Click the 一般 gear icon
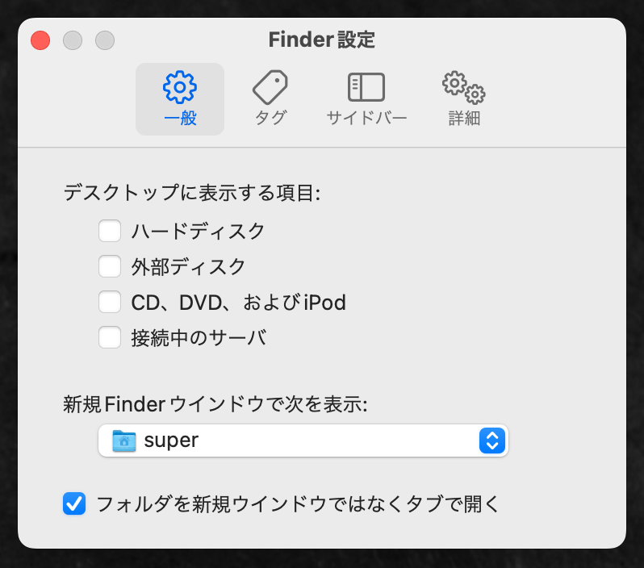The image size is (644, 568). (180, 86)
